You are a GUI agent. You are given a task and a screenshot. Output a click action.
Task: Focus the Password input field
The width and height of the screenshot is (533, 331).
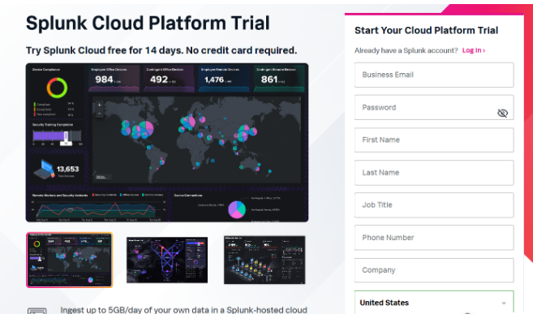tap(434, 107)
